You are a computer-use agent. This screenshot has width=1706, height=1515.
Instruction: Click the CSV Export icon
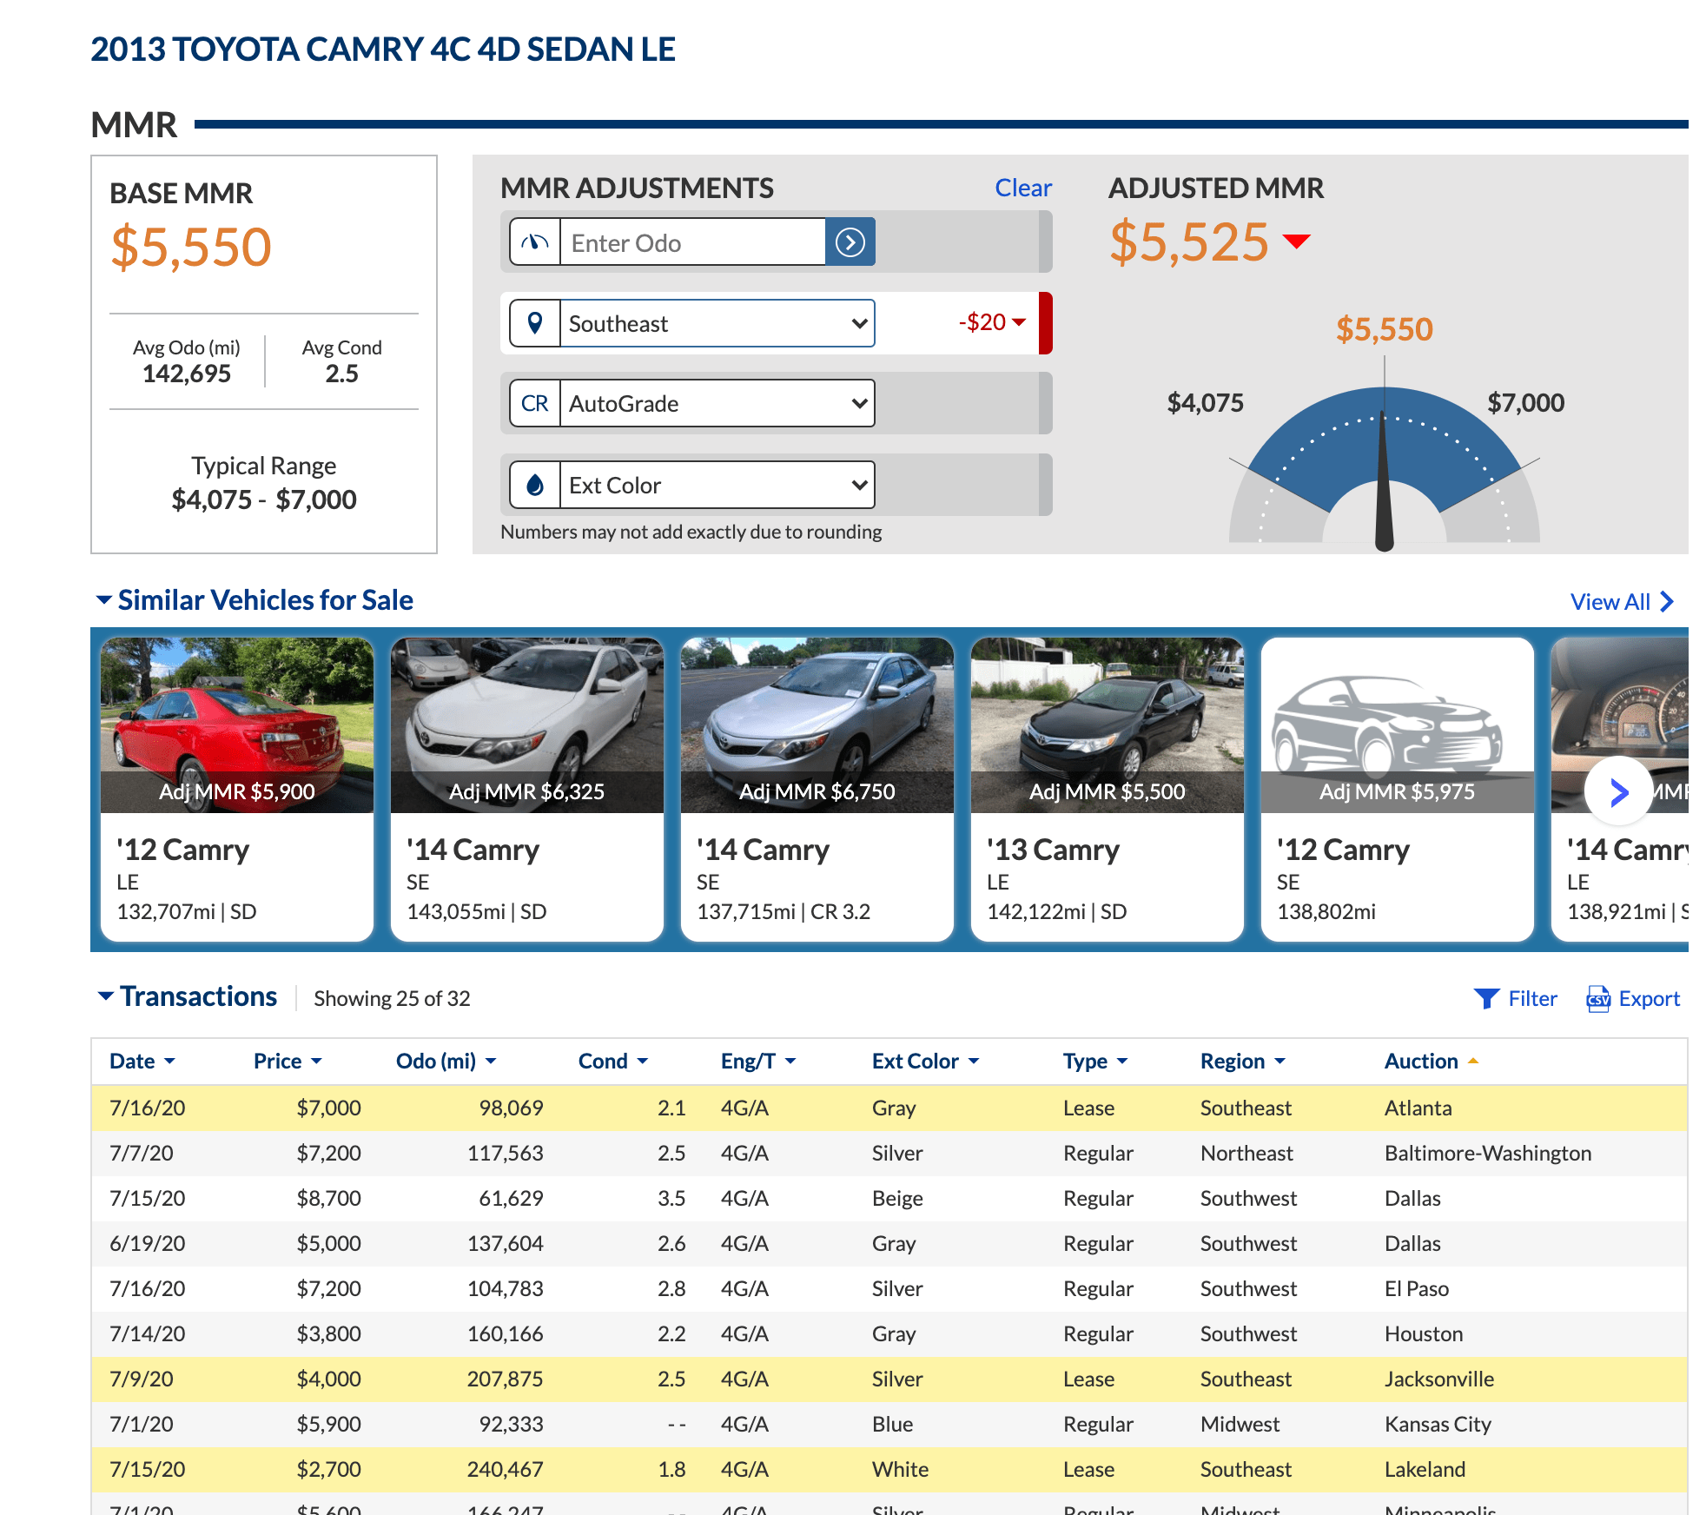click(1598, 999)
